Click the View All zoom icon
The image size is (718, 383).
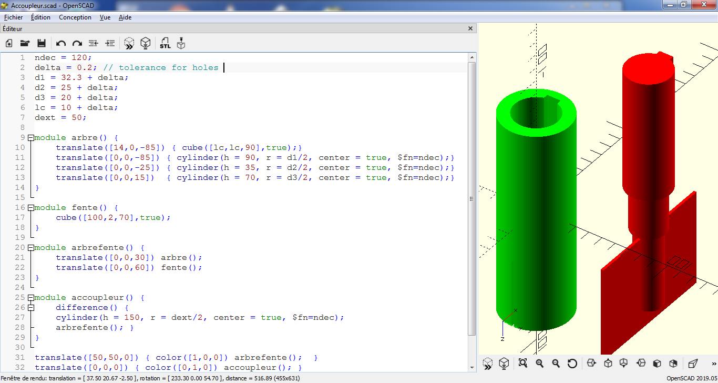(x=522, y=363)
